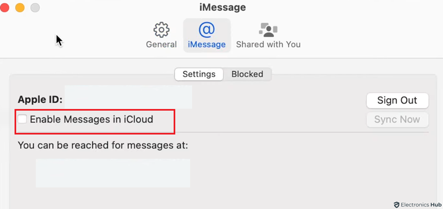Enable the Messages in iCloud checkbox
This screenshot has height=209, width=443.
[22, 119]
